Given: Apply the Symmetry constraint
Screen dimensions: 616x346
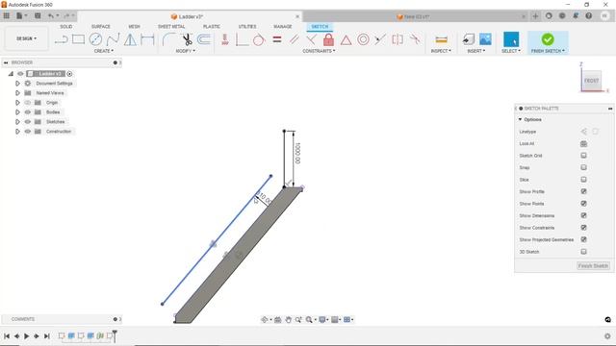Looking at the screenshot, I should click(x=398, y=39).
